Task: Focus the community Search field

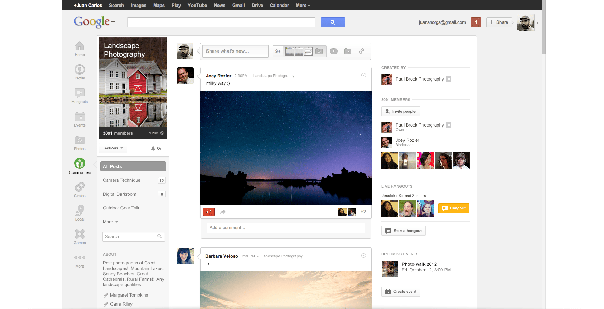Action: click(134, 236)
